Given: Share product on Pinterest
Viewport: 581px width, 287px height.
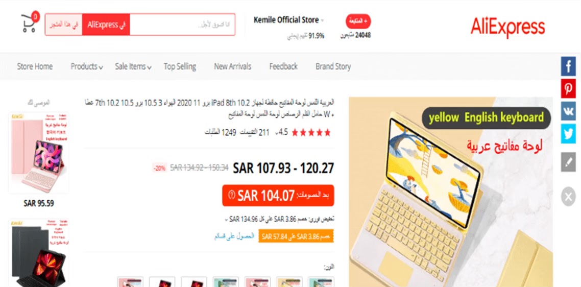Looking at the screenshot, I should [568, 89].
